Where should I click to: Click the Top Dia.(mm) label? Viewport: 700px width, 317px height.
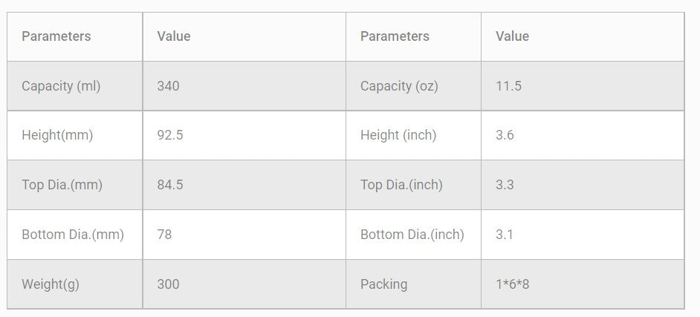tap(62, 185)
